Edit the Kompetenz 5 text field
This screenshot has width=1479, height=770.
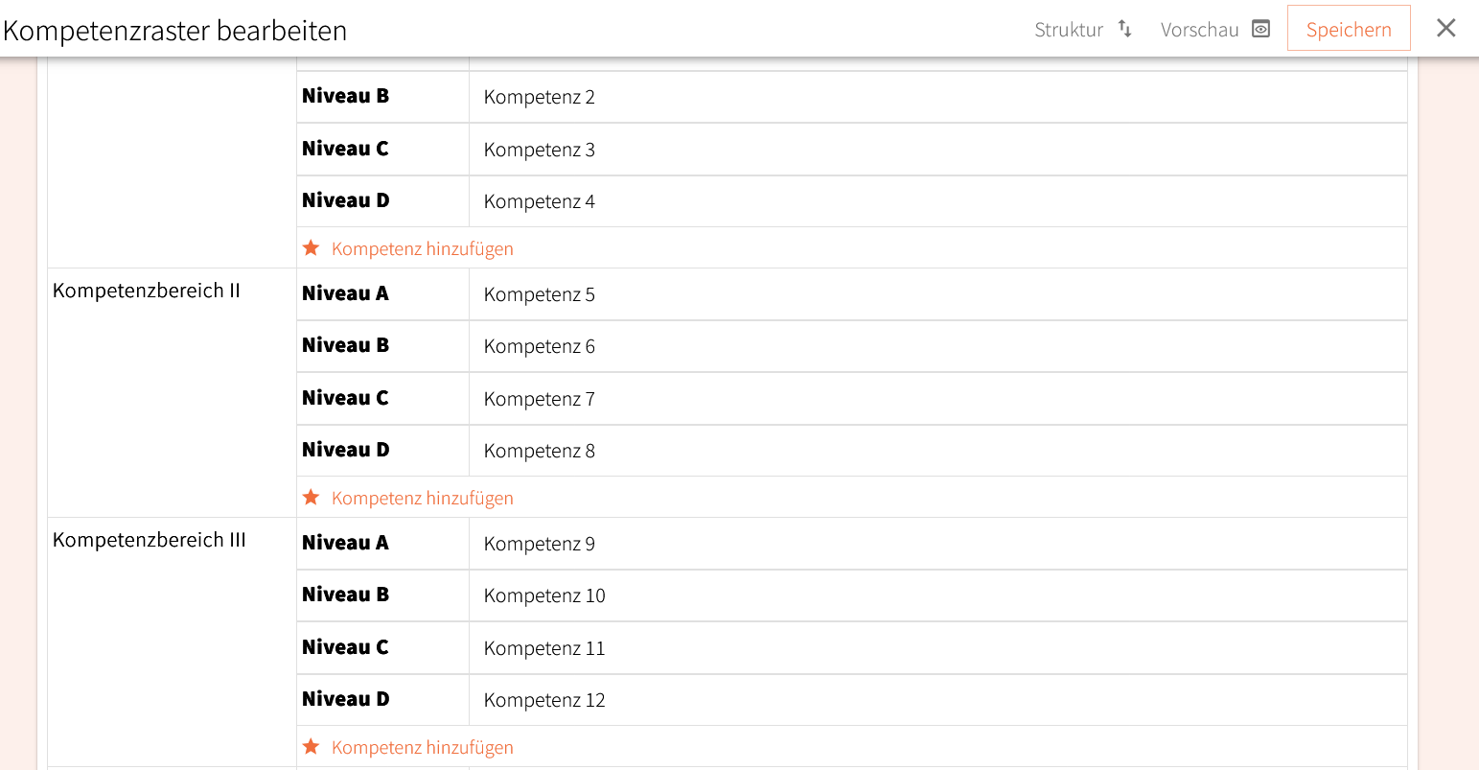937,294
